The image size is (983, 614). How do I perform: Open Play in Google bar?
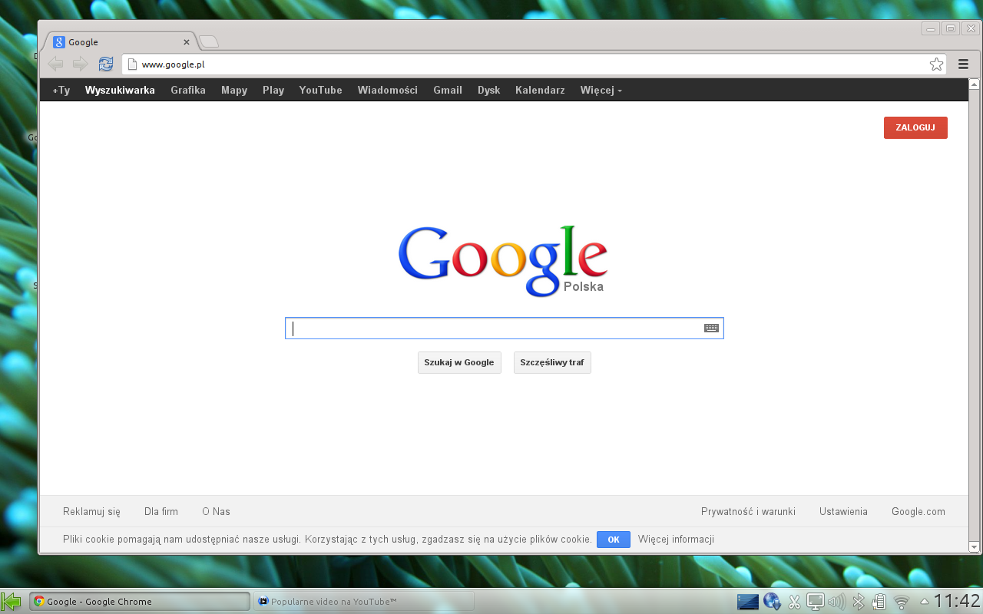[273, 90]
